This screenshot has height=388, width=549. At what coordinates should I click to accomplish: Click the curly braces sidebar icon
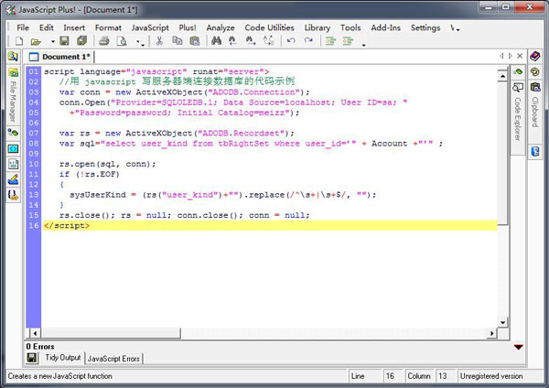coord(13,195)
